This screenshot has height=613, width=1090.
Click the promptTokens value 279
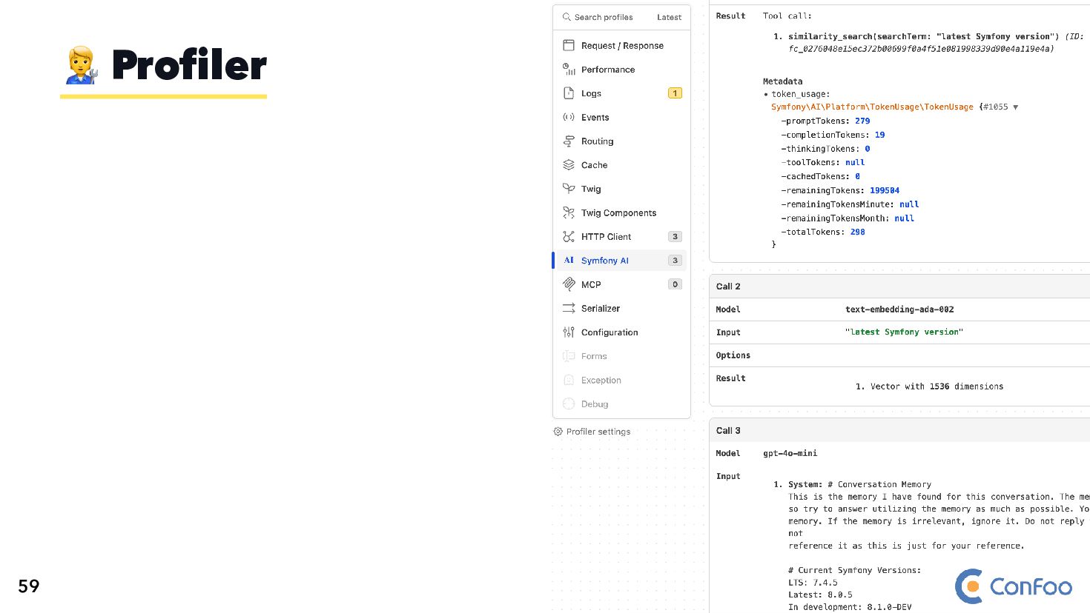click(862, 121)
